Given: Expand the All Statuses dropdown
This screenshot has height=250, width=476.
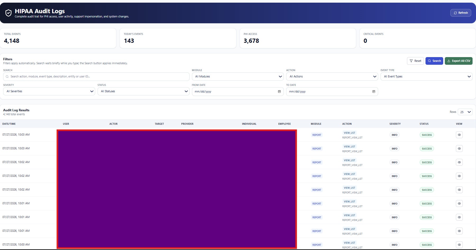Looking at the screenshot, I should (143, 91).
